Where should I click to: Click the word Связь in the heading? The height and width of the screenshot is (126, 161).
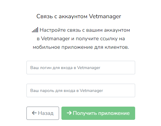pyautogui.click(x=45, y=16)
